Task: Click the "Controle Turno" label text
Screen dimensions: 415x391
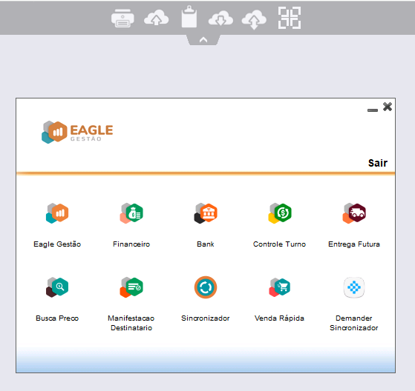Action: [x=279, y=244]
